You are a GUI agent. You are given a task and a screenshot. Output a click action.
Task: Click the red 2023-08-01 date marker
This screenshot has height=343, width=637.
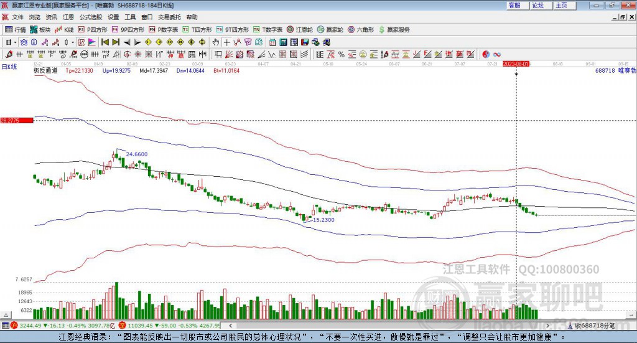[x=516, y=63]
